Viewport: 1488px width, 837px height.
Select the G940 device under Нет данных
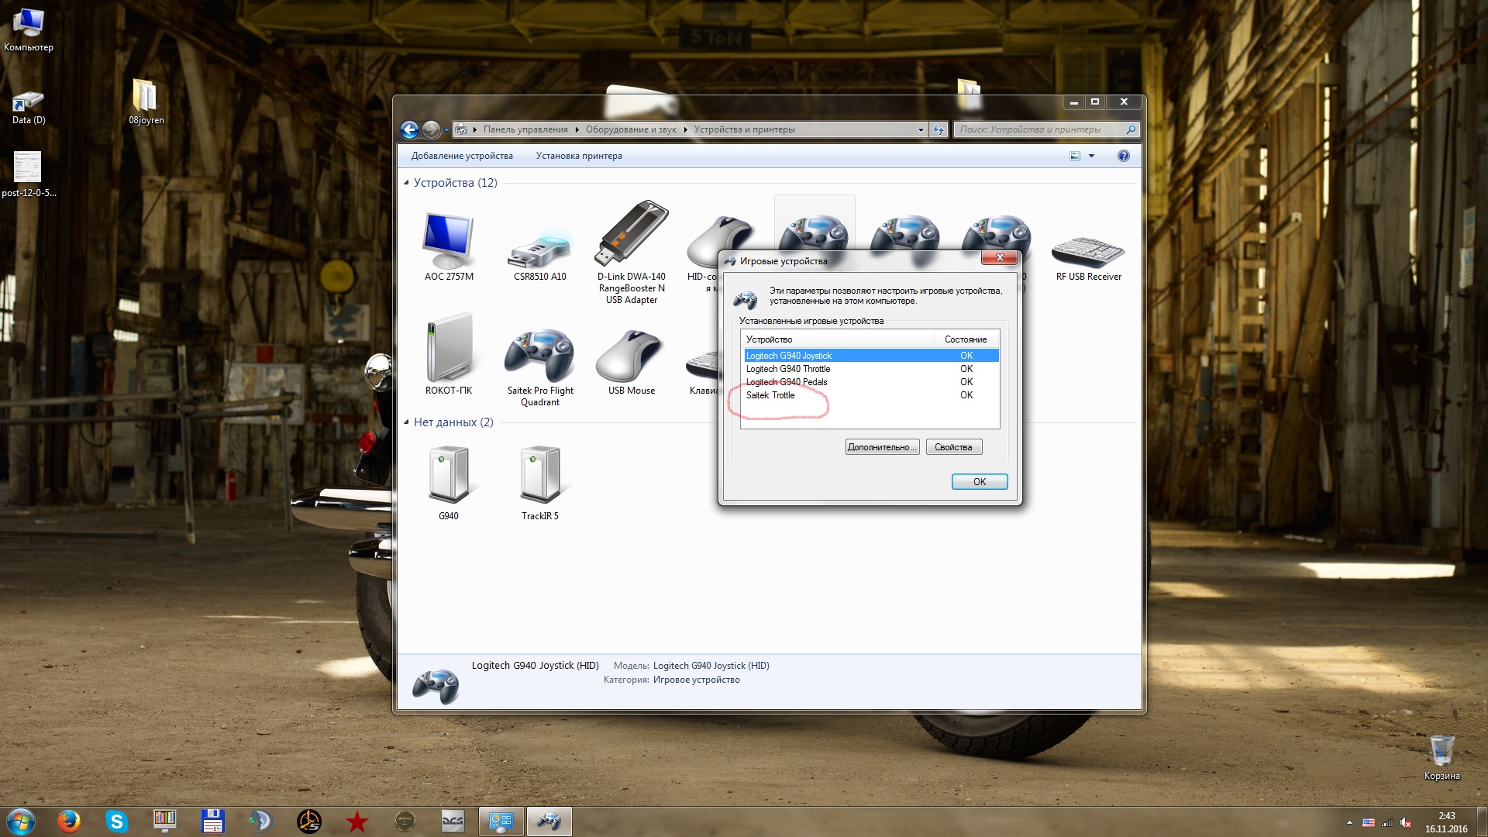coord(449,482)
